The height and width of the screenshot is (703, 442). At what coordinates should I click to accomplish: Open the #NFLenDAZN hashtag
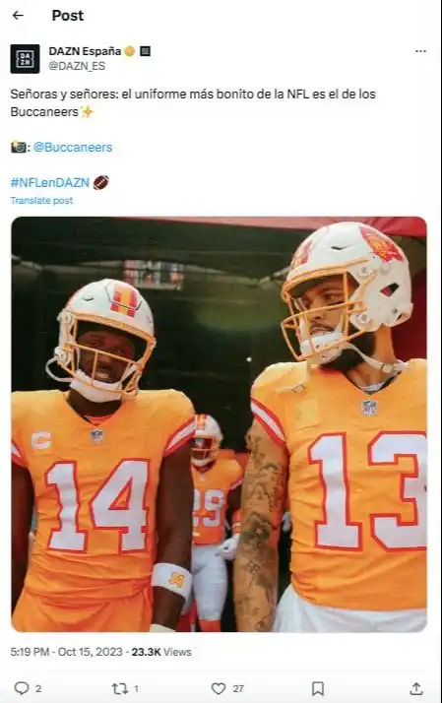coord(50,182)
